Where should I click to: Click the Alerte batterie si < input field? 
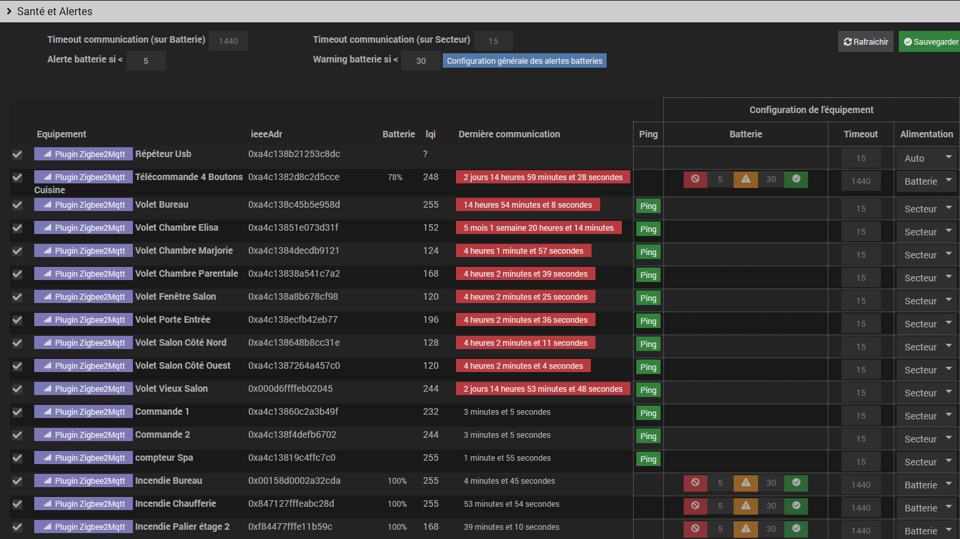click(145, 61)
